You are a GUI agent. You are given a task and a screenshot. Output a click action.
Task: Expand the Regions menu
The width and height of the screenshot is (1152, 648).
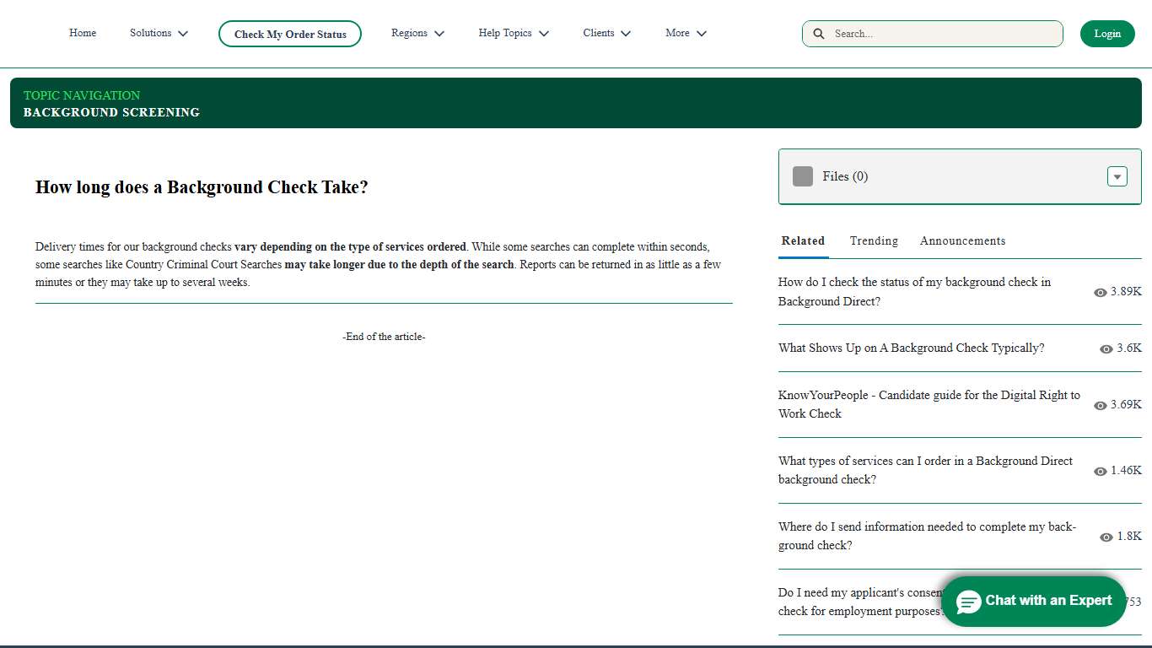tap(417, 33)
